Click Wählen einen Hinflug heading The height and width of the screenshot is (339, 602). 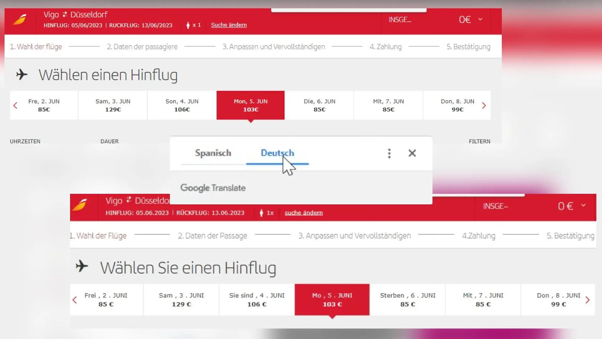coord(108,75)
